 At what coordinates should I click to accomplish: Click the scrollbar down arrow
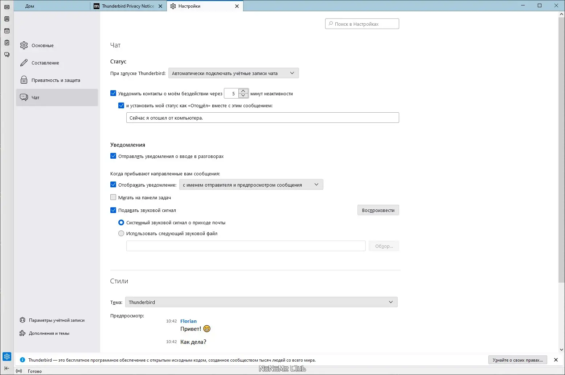point(562,350)
